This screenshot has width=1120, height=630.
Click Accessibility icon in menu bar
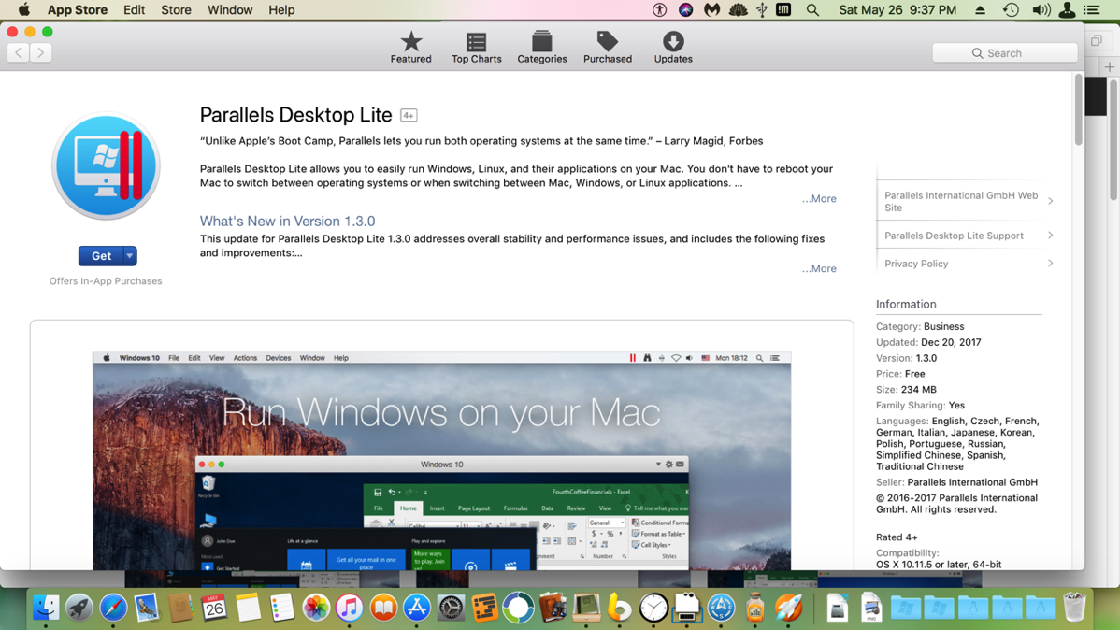tap(659, 10)
